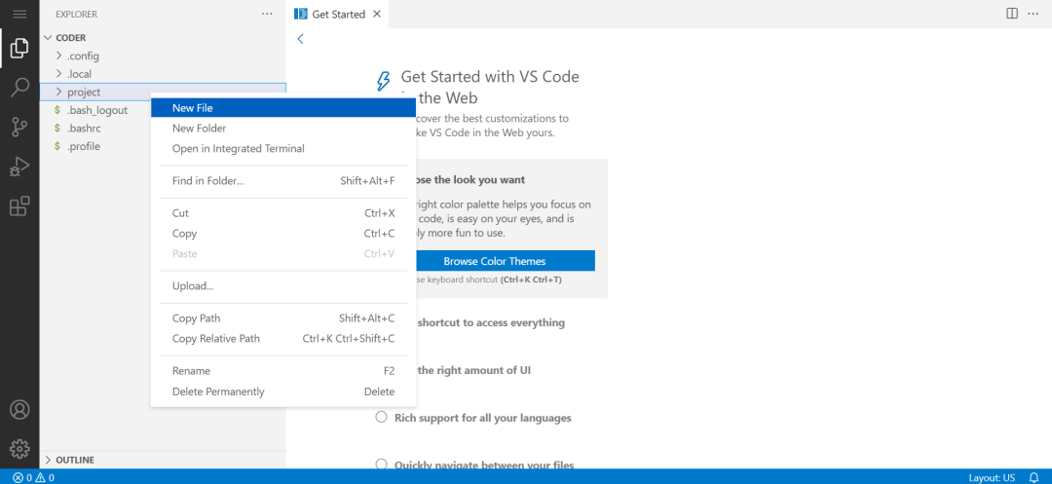Open the Source Control view icon
Screen dimensions: 1052x484
(x=19, y=127)
